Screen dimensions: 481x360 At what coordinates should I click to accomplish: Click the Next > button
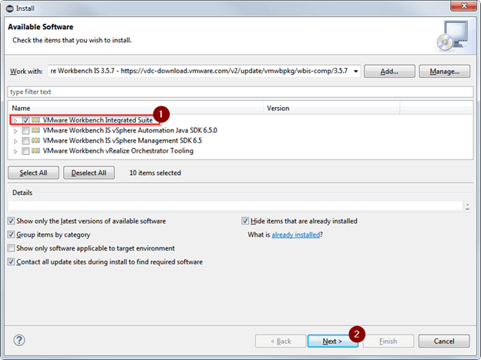[333, 341]
